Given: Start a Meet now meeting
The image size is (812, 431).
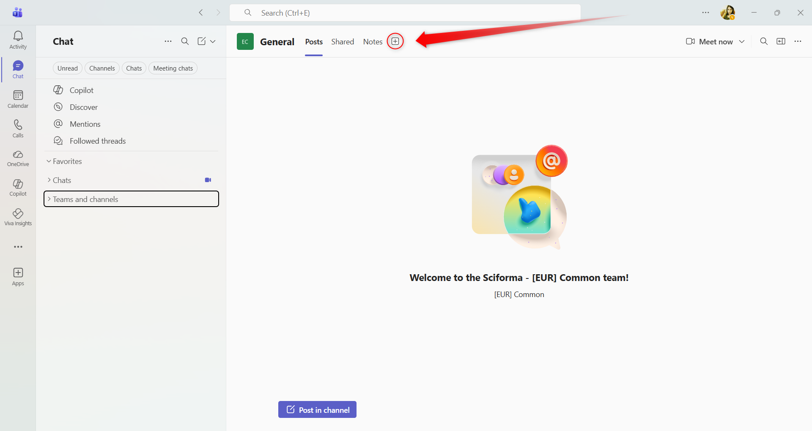Looking at the screenshot, I should [709, 41].
